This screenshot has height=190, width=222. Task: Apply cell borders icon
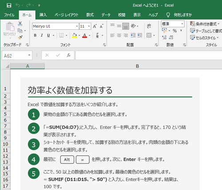tap(61, 36)
